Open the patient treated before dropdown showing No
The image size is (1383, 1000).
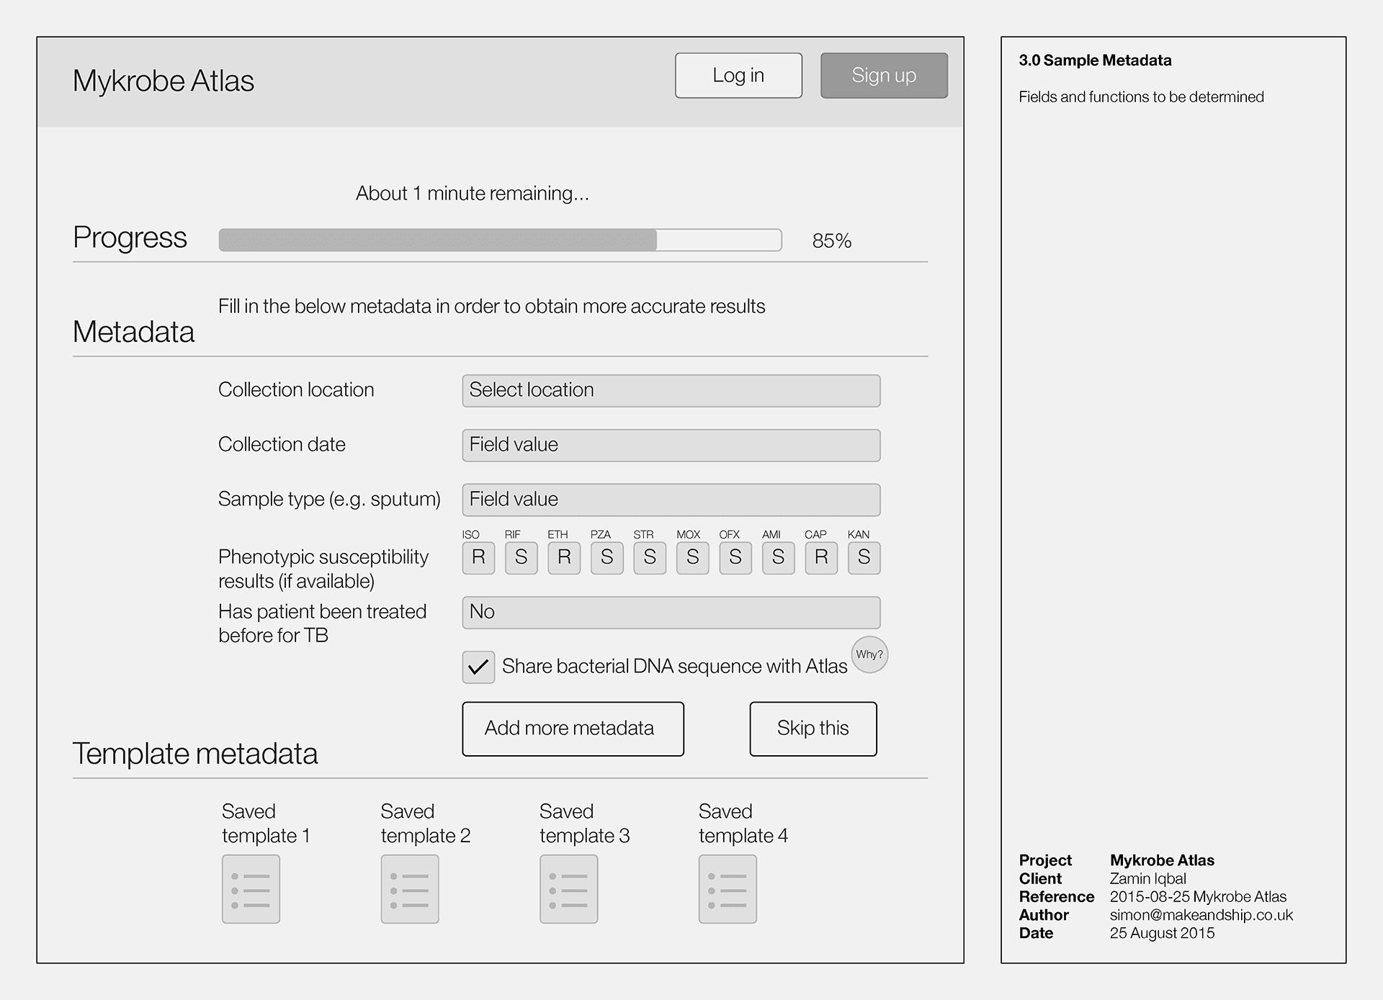coord(671,612)
